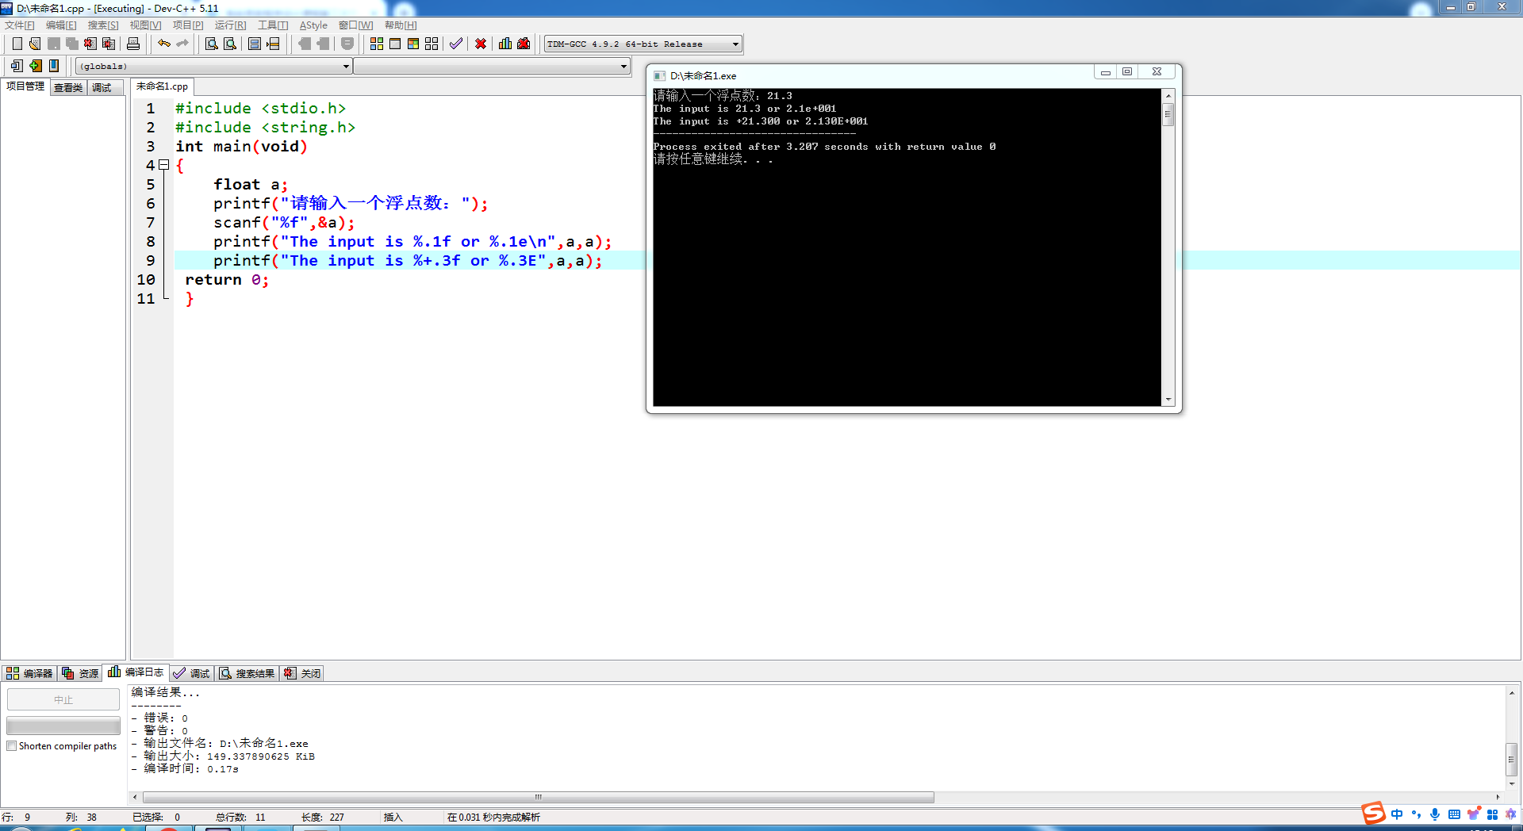The height and width of the screenshot is (831, 1523).
Task: Click the 关闭 bottom panel tab
Action: [303, 673]
